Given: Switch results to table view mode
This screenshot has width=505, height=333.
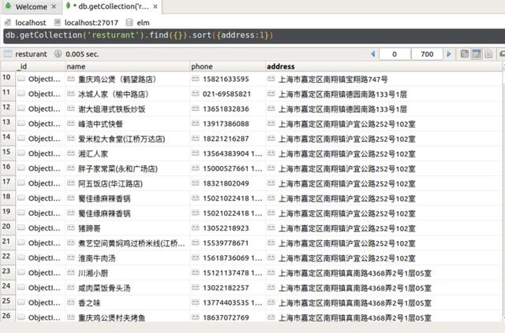Looking at the screenshot, I should [x=477, y=54].
